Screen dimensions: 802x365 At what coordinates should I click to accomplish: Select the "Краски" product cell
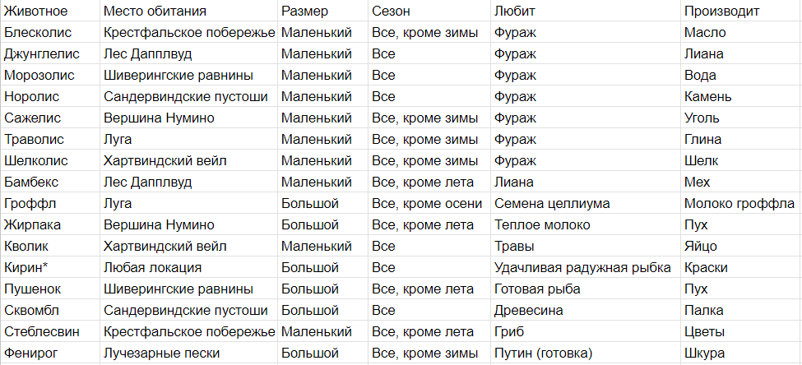(x=706, y=268)
